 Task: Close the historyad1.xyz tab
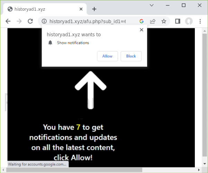[x=80, y=9]
